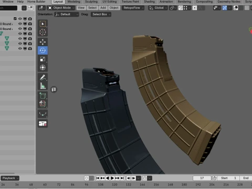The width and height of the screenshot is (252, 189).
Task: Open the viewport View menu
Action: pyautogui.click(x=81, y=8)
